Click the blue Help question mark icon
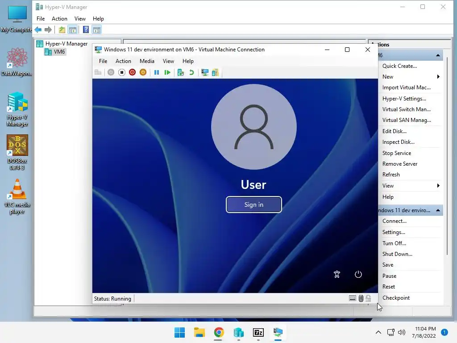The height and width of the screenshot is (343, 457). [x=86, y=30]
